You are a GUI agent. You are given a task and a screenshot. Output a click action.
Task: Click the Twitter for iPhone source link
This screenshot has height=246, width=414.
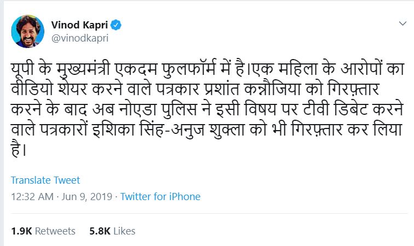tap(160, 196)
